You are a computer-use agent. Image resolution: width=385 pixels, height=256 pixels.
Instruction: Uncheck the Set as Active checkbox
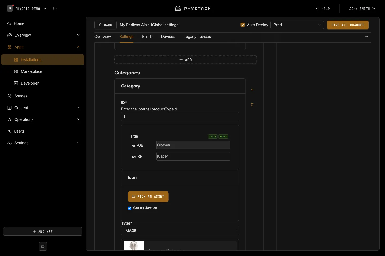129,208
